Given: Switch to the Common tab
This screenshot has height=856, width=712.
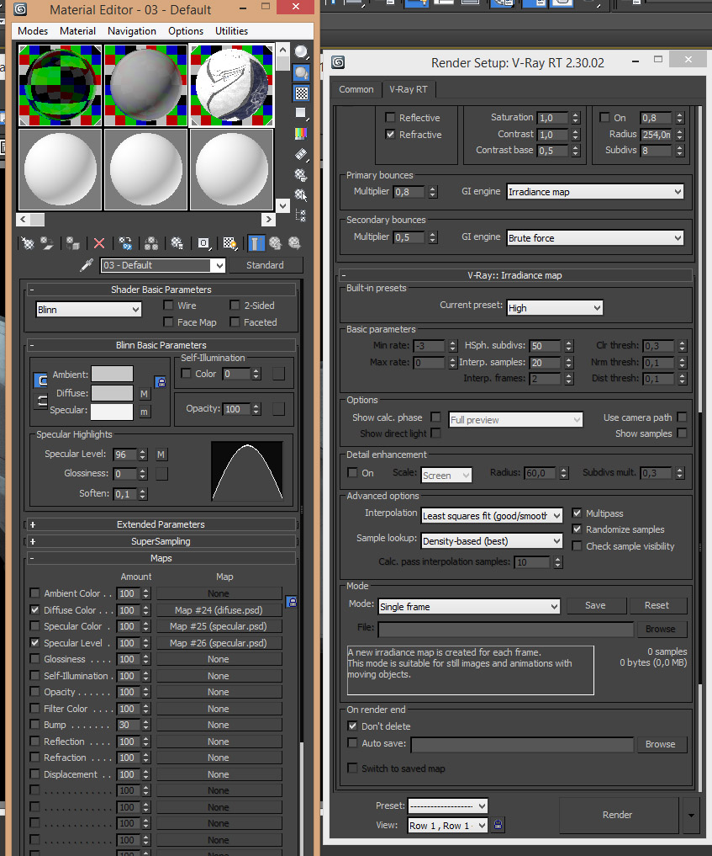Looking at the screenshot, I should 356,89.
